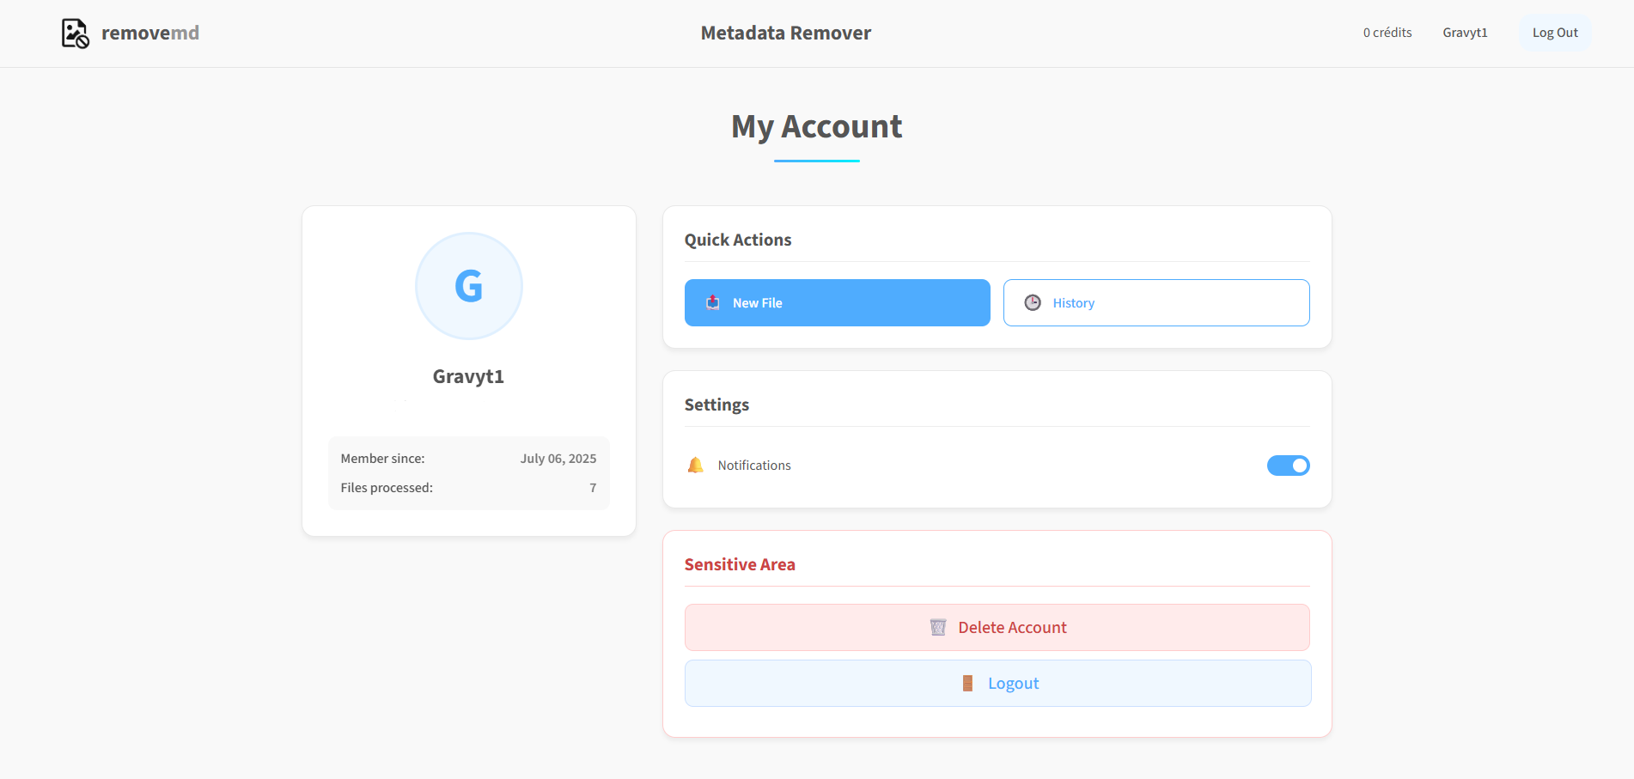Click the bell icon beside Notifications
This screenshot has height=779, width=1634.
(696, 465)
